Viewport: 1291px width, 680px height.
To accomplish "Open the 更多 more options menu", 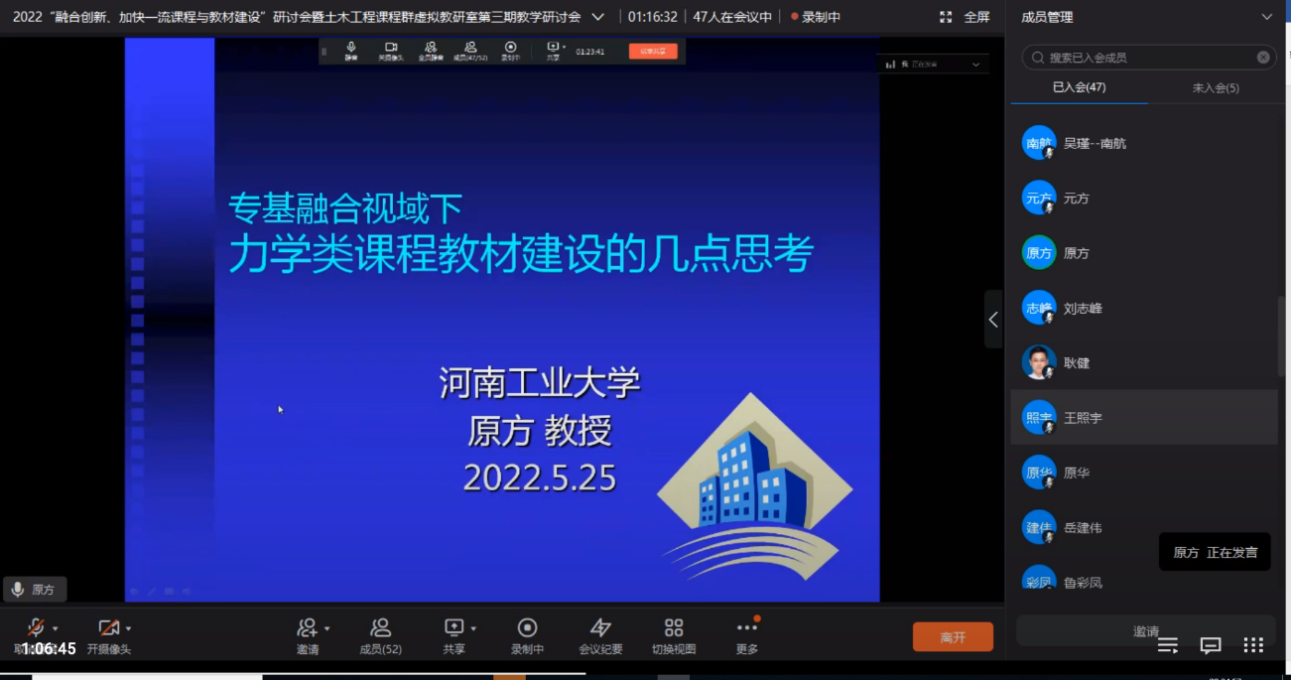I will [x=746, y=635].
